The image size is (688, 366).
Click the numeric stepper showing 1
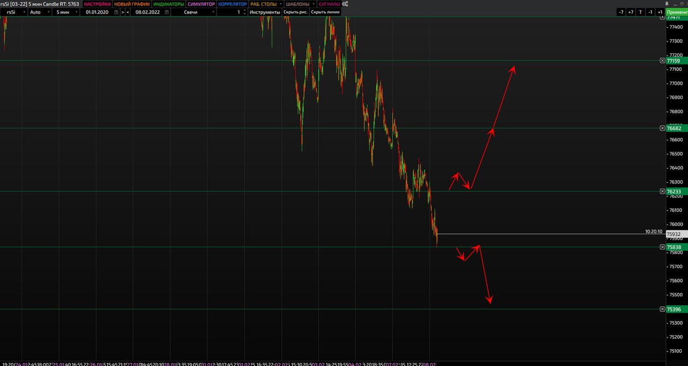[233, 12]
